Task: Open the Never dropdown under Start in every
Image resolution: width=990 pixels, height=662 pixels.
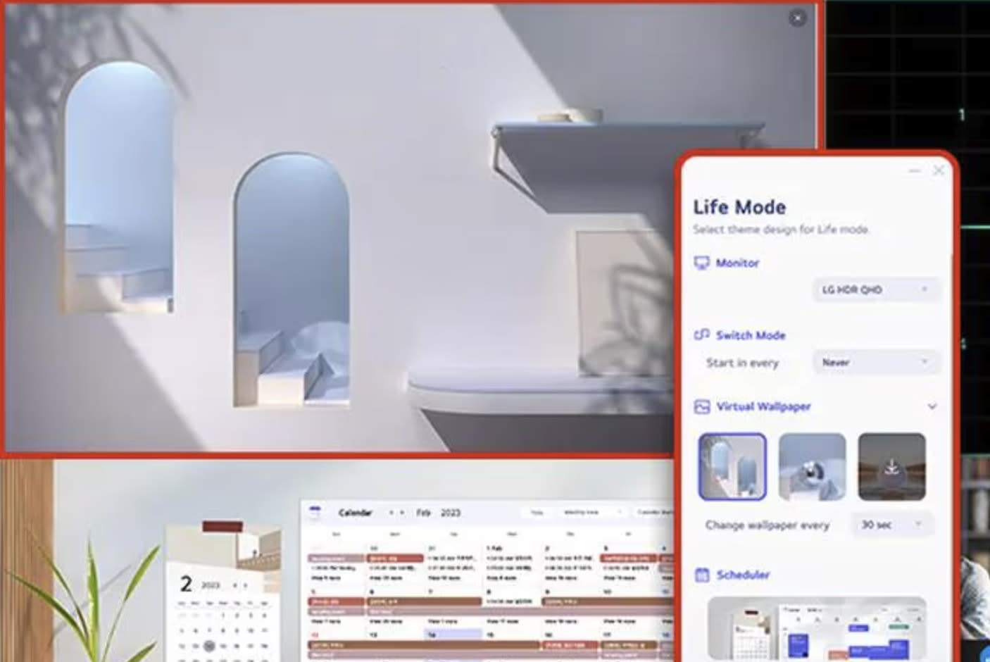Action: click(875, 362)
